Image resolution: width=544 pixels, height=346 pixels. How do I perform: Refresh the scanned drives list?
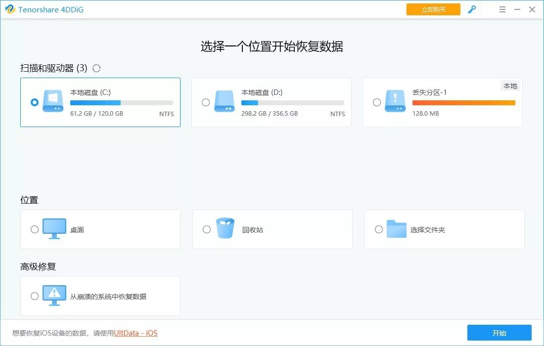tap(96, 68)
